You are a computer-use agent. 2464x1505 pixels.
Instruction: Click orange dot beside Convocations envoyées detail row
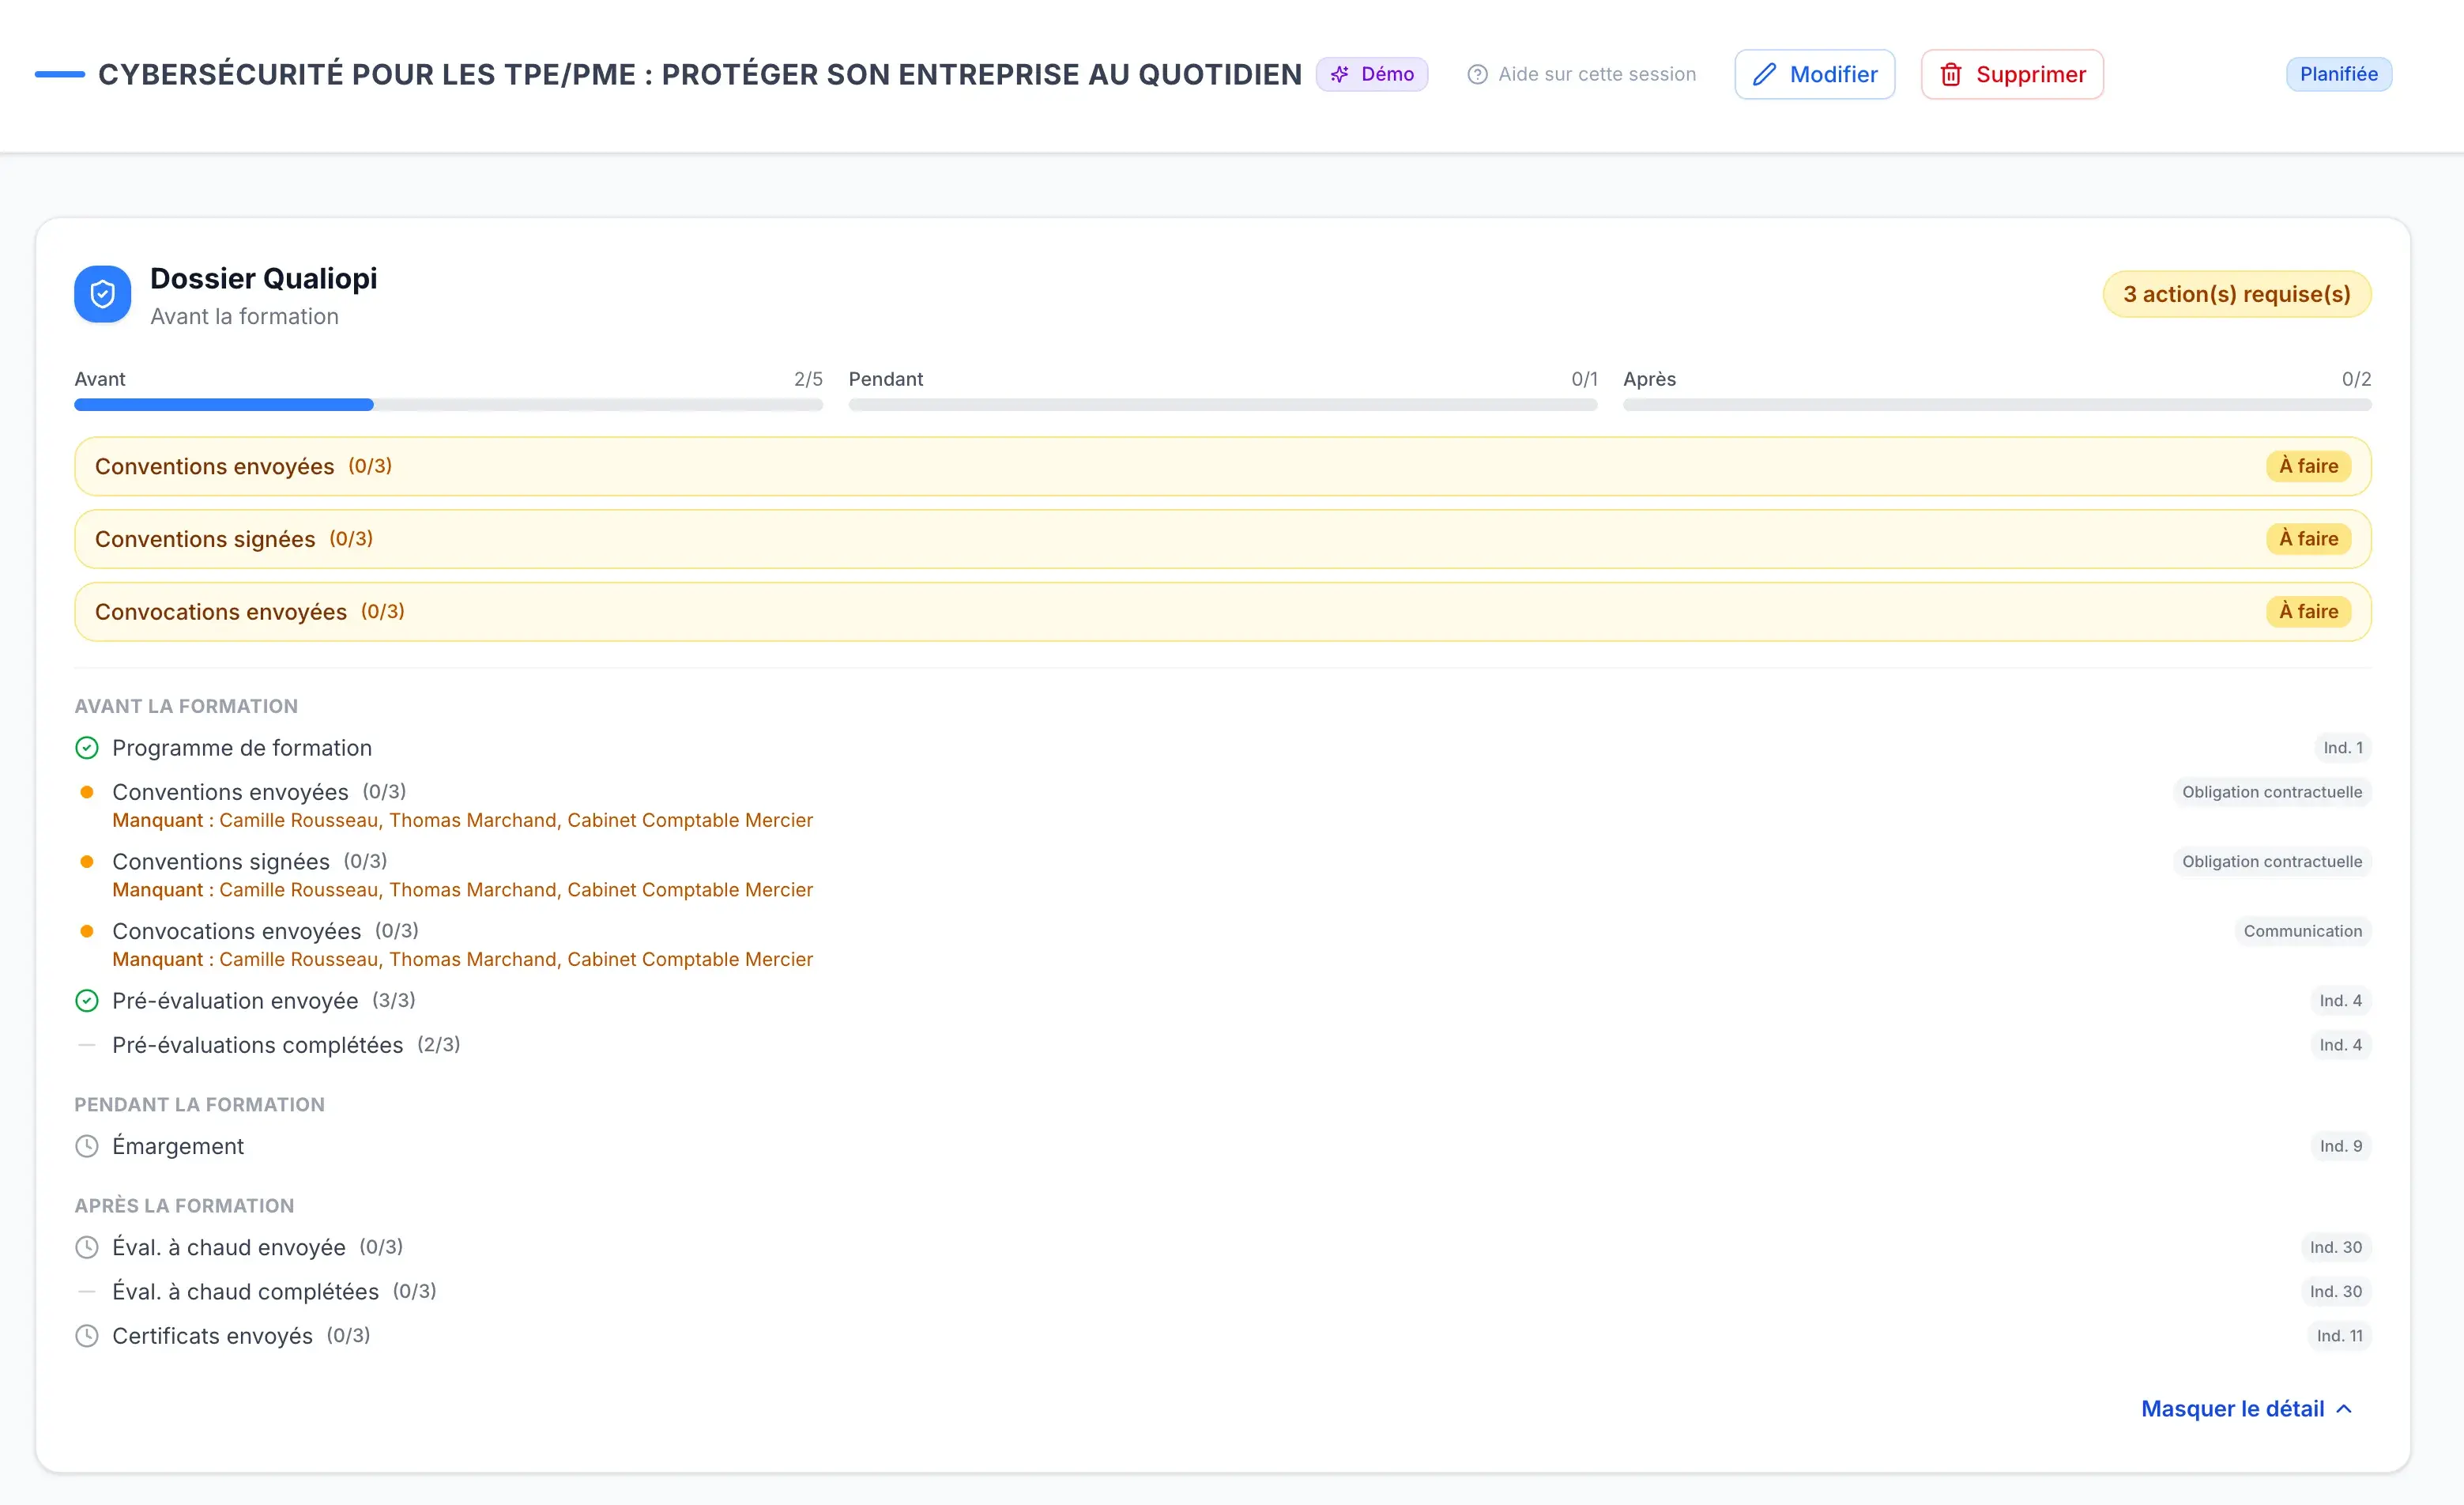click(87, 931)
